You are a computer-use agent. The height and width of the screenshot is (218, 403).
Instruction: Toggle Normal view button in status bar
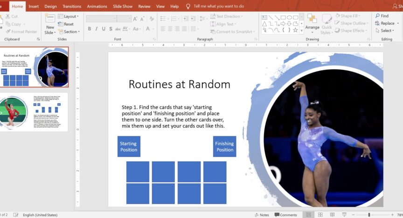[308, 215]
